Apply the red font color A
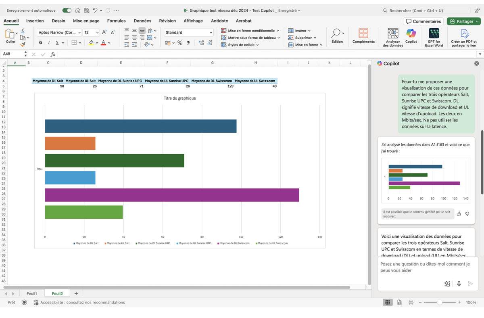484x318 pixels. [x=103, y=42]
